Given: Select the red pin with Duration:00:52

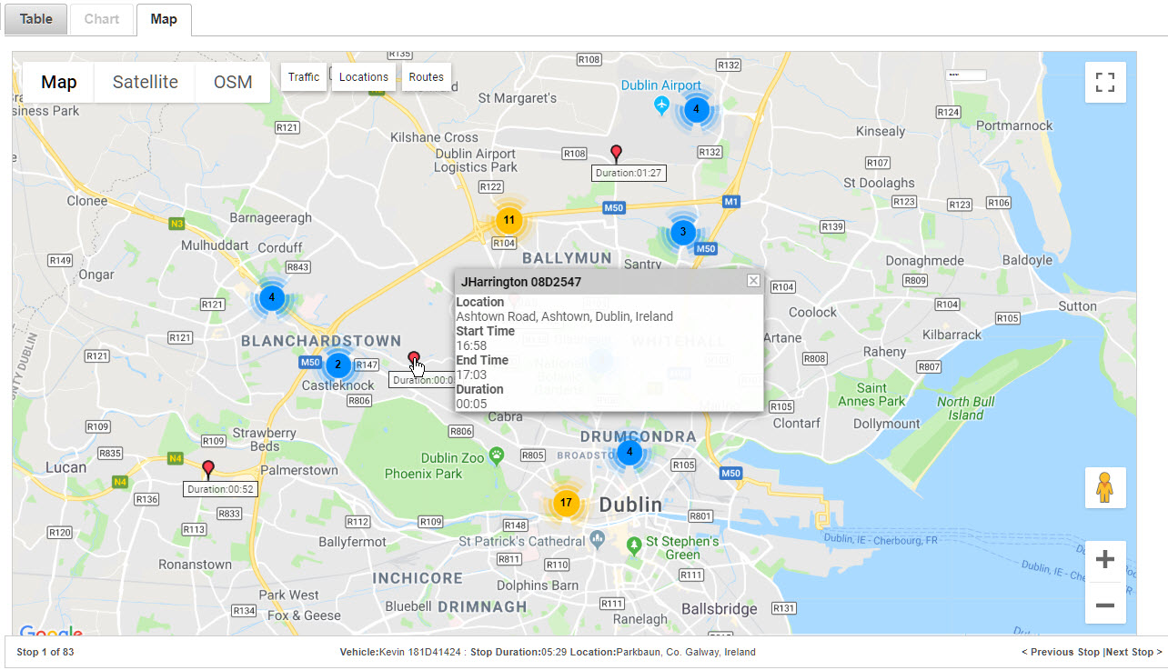Looking at the screenshot, I should coord(207,470).
